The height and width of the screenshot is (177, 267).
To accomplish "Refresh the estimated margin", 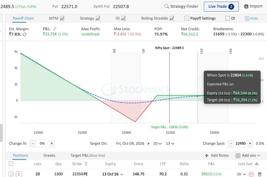I will [24, 34].
